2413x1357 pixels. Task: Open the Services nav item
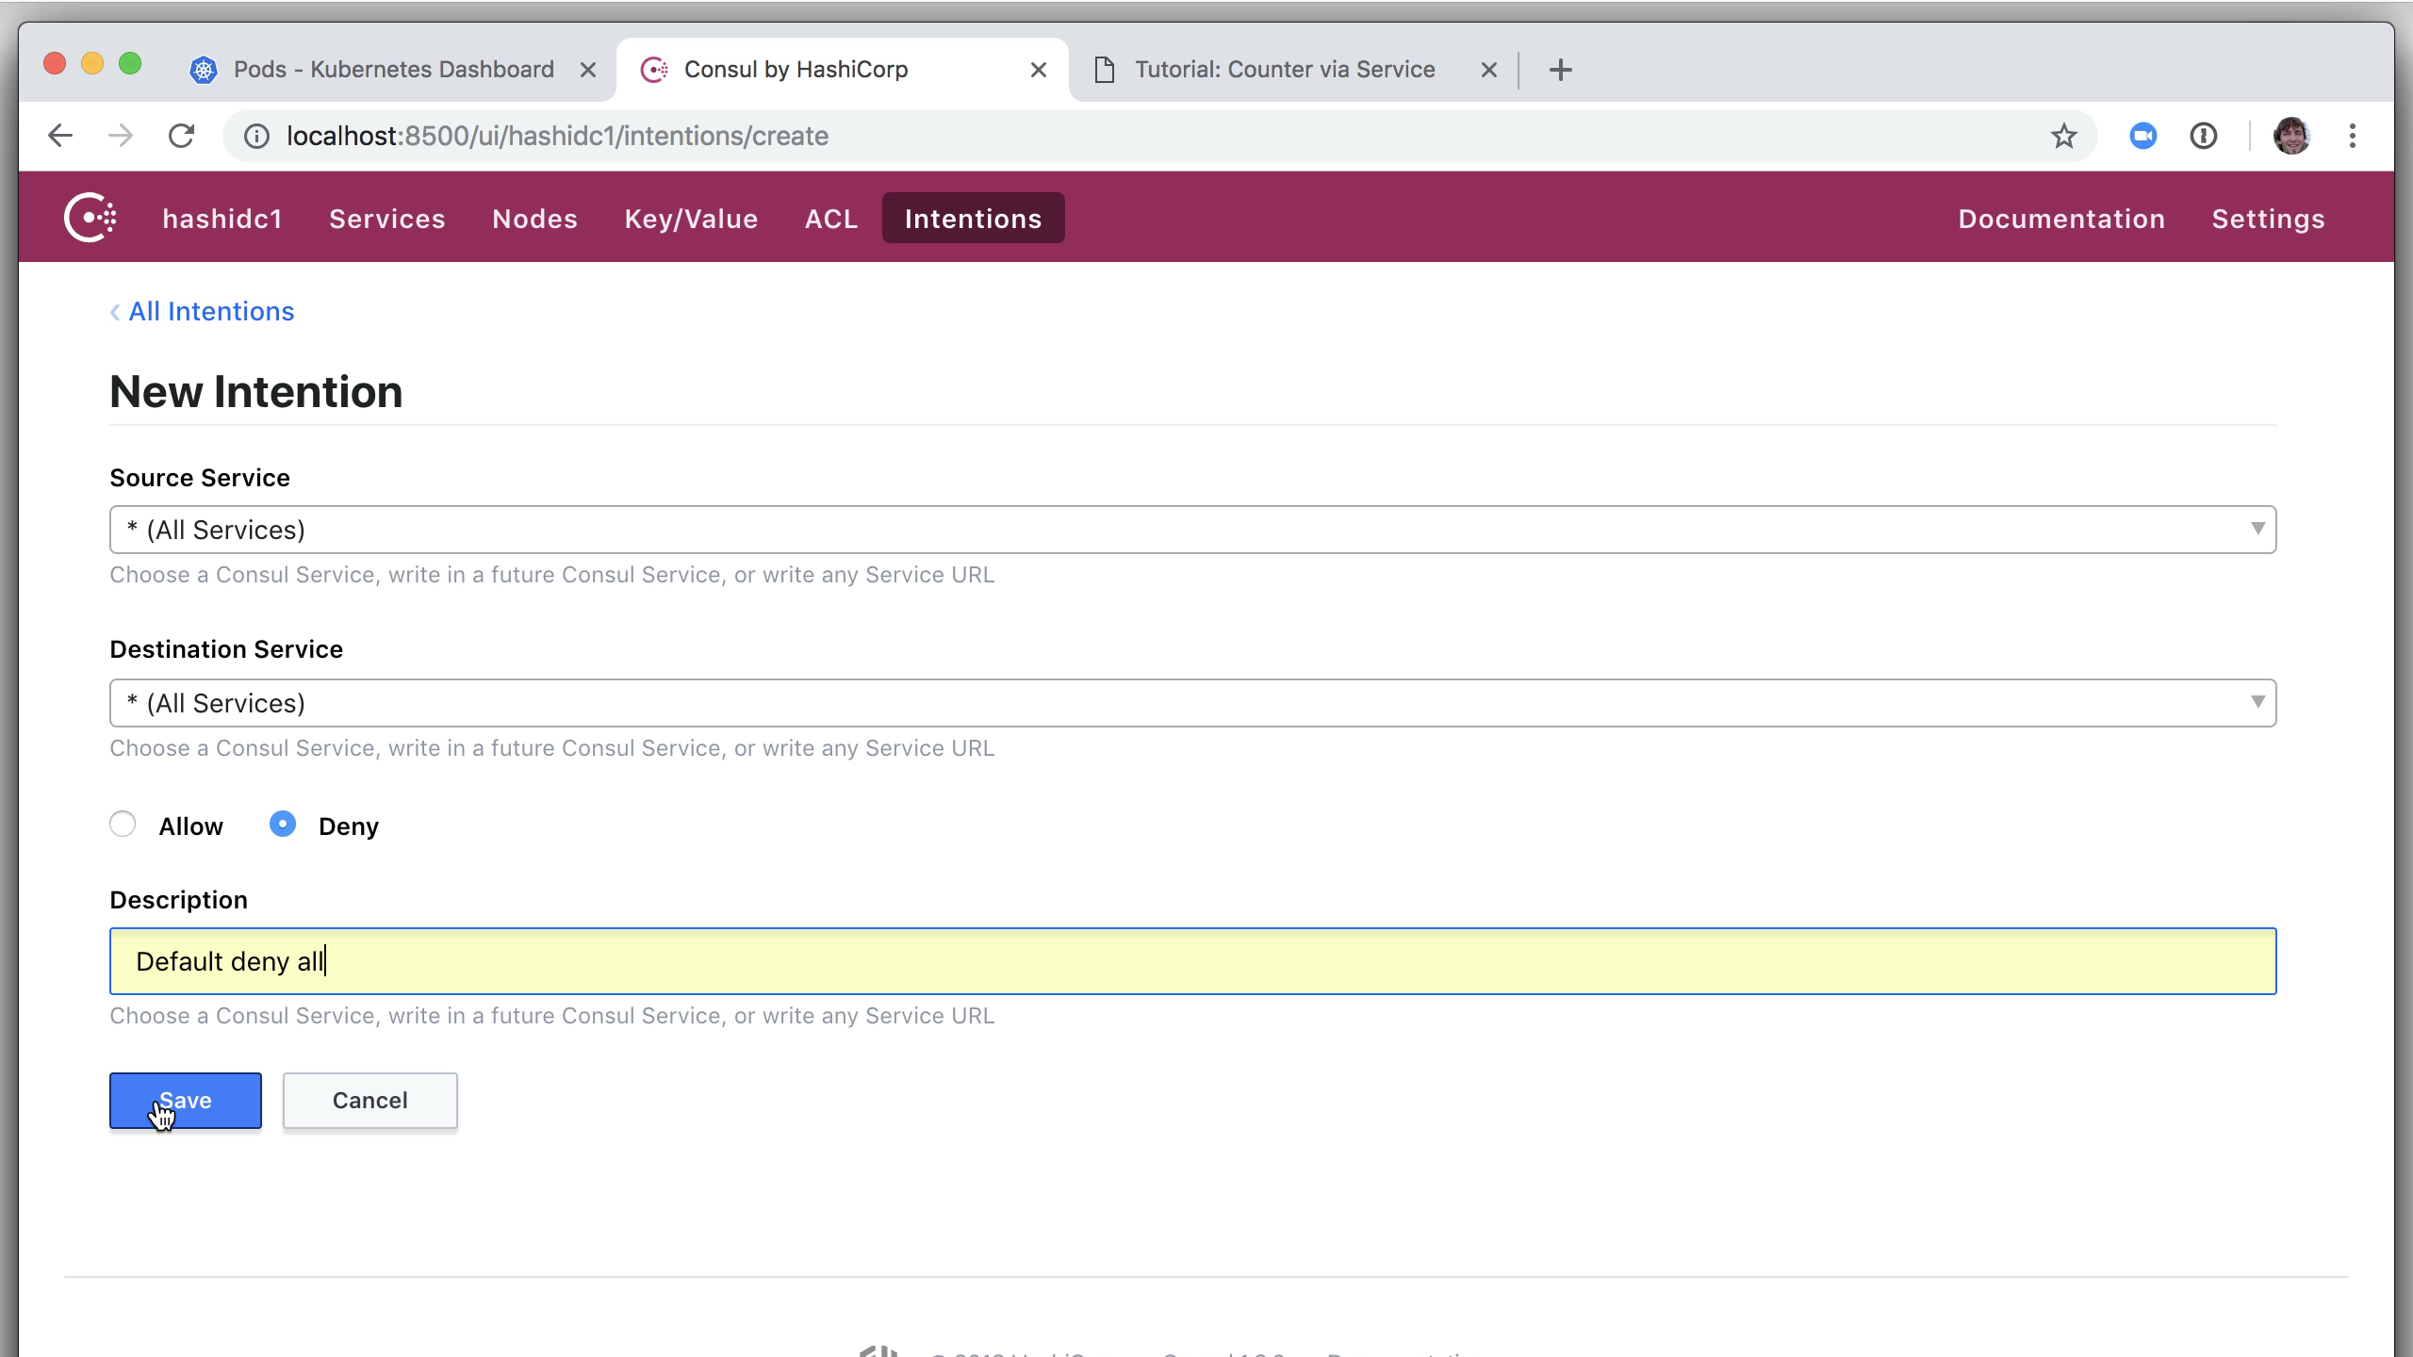tap(386, 219)
